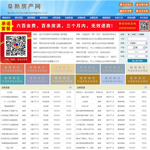
Task: Click the blue 确认提交搜索 search button
Action: coord(137,61)
